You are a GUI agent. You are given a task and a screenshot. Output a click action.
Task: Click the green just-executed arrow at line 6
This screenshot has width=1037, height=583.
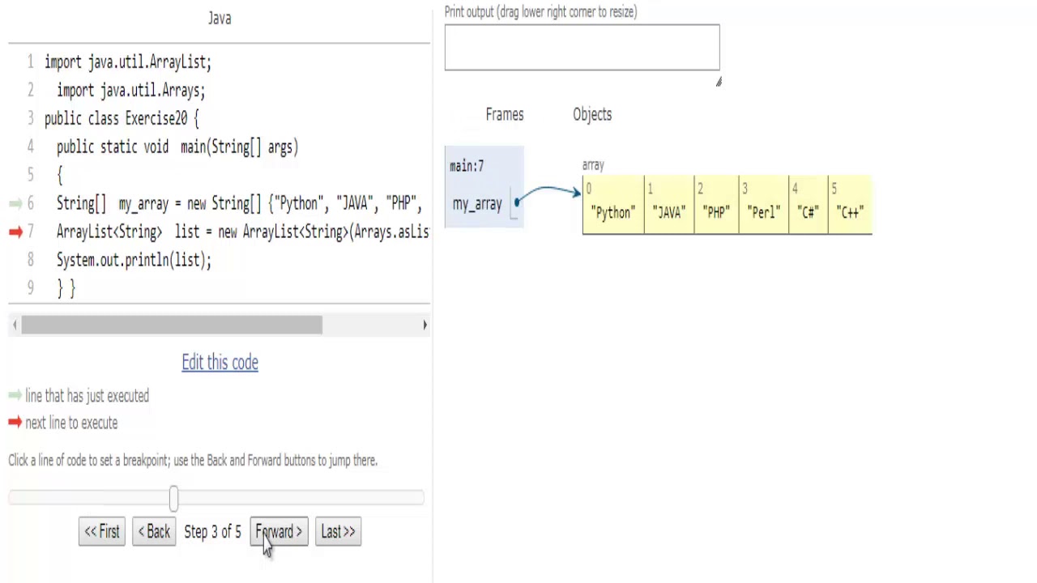(15, 204)
